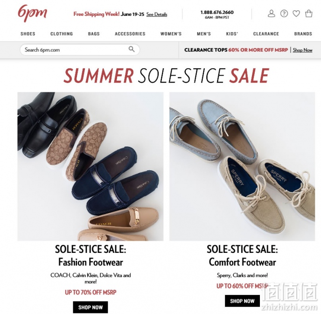The height and width of the screenshot is (314, 321).
Task: Click the help question mark icon
Action: [284, 14]
